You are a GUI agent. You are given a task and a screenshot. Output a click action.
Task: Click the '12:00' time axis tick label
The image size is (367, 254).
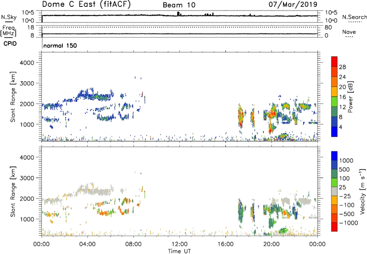[x=179, y=244]
